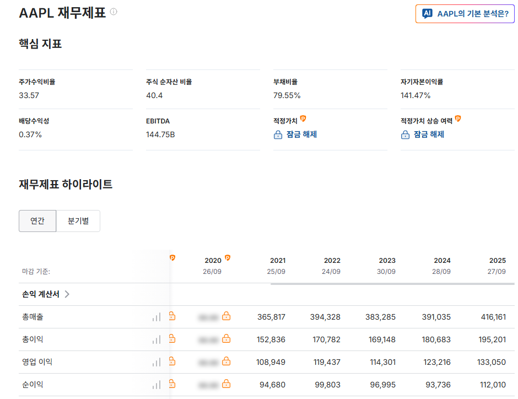The image size is (518, 399).
Task: Click 2022 총이익 value 170,782
Action: tap(327, 339)
